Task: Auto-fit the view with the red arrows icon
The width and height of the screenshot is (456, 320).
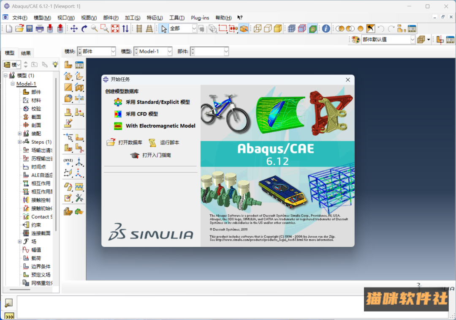Action: [x=115, y=29]
